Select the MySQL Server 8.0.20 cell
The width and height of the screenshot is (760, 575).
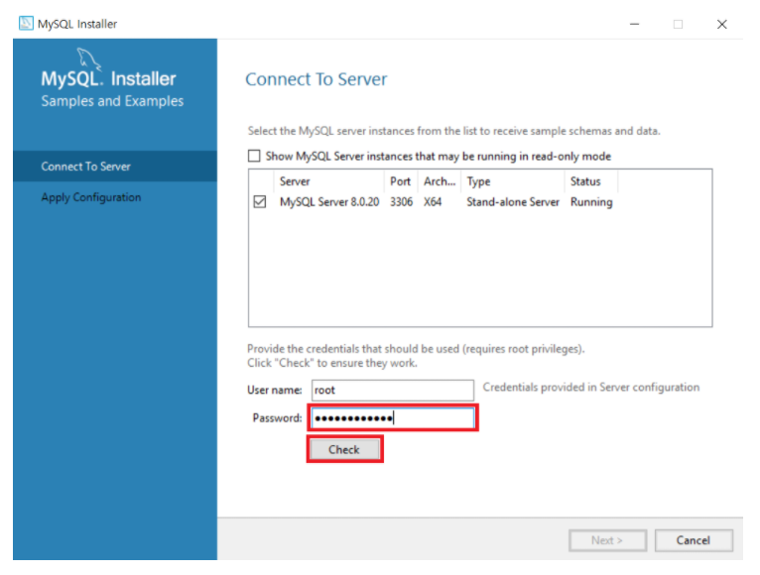(x=329, y=202)
